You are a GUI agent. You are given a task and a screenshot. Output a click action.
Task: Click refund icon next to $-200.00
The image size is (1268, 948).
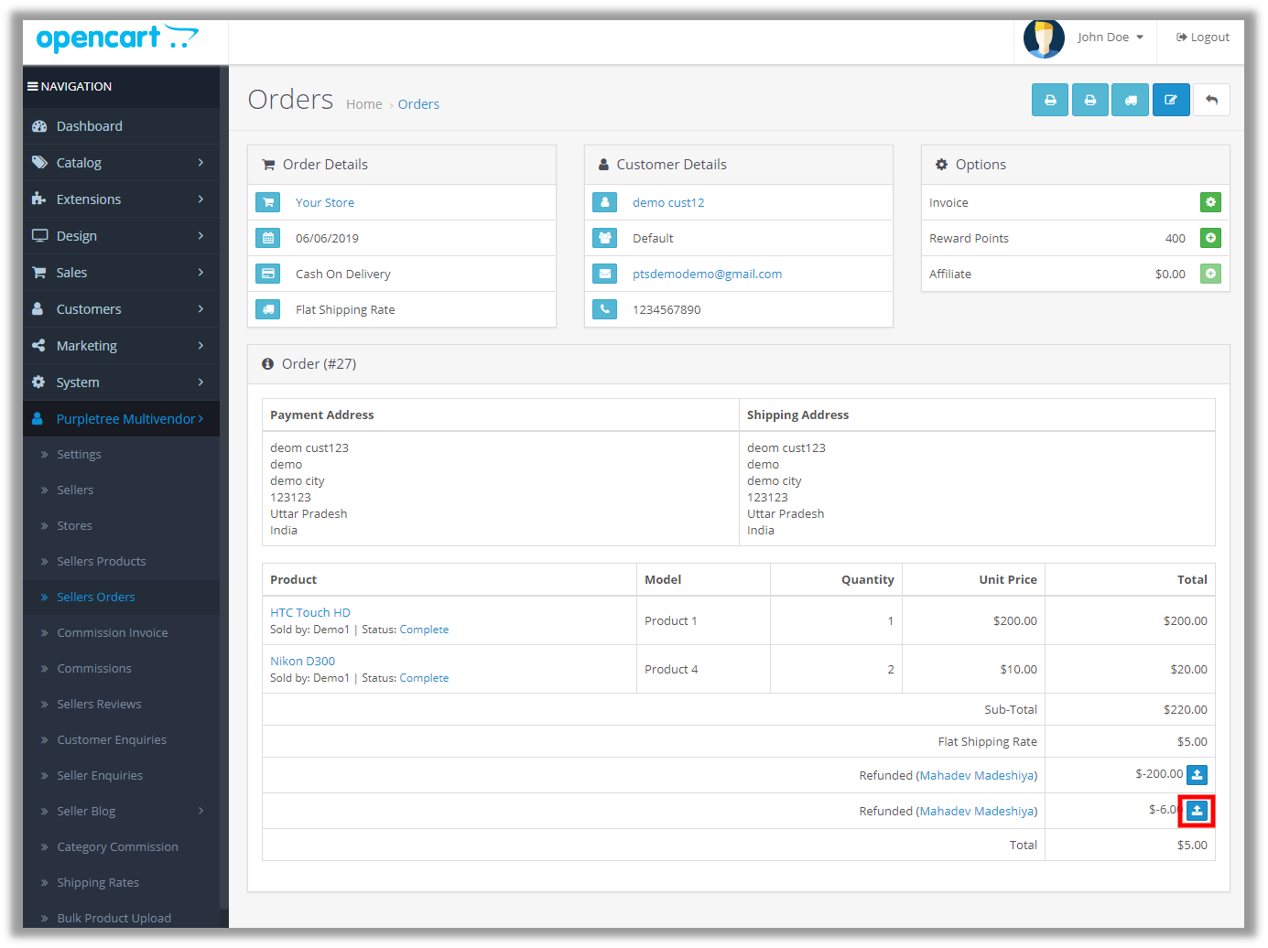coord(1197,775)
